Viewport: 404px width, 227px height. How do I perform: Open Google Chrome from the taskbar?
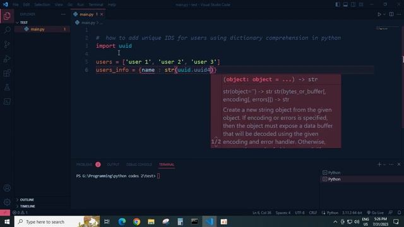tap(136, 221)
